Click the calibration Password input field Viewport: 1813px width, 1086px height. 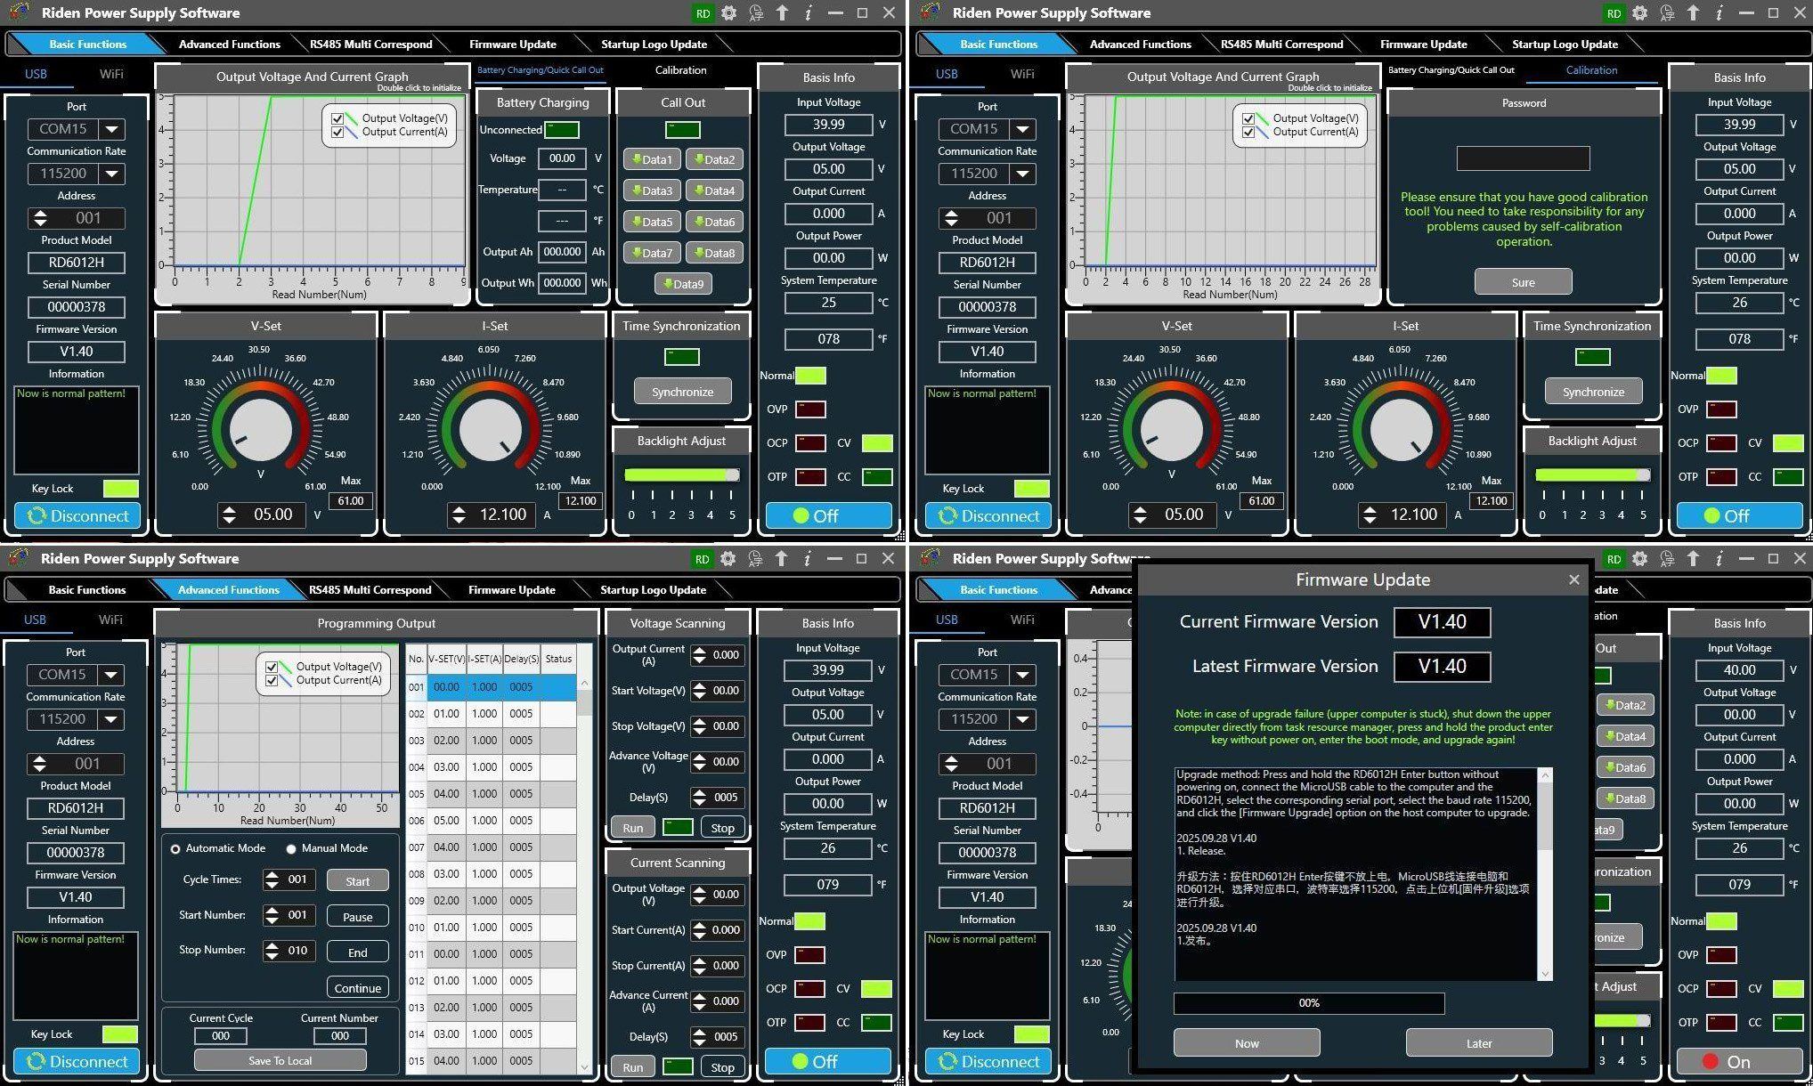[1523, 158]
